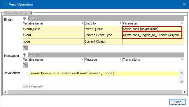Select the eventQueue variable name cell

coord(53,29)
